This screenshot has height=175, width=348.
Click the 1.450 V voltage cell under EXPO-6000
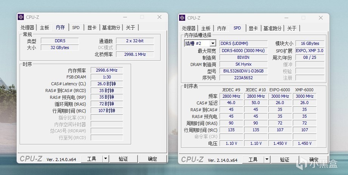280,143
